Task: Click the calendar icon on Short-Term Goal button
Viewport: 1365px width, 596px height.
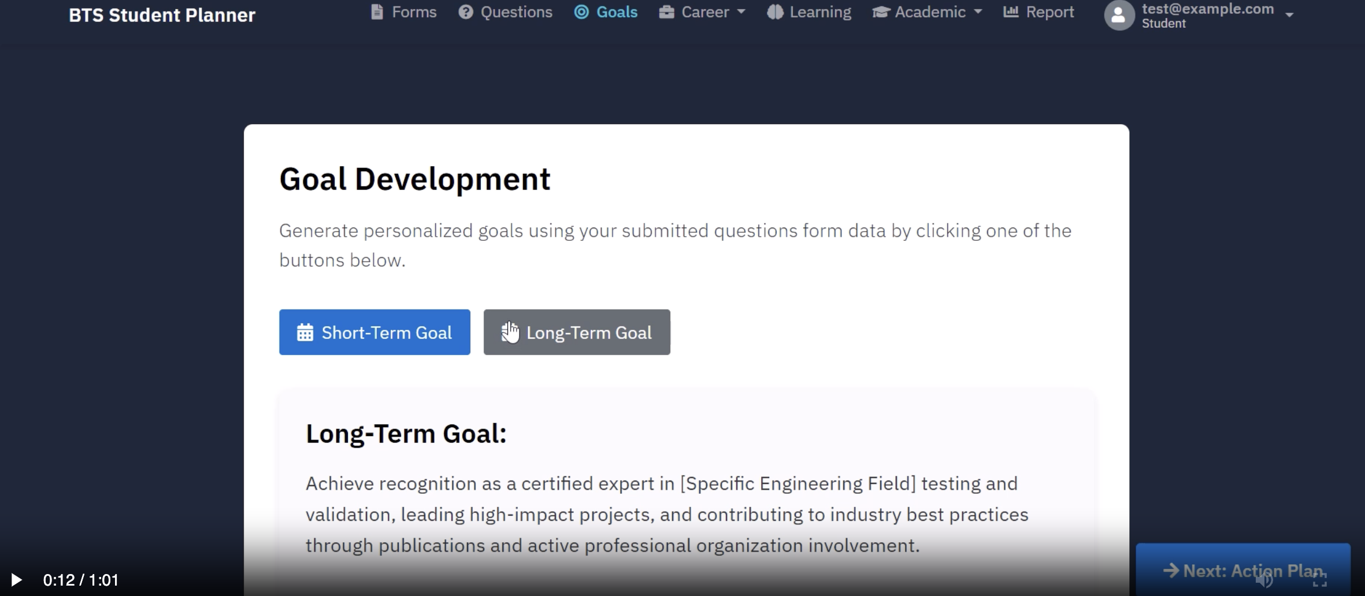Action: (x=305, y=332)
